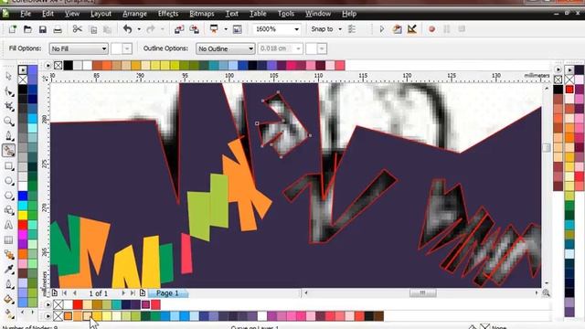Select the Table tool

pyautogui.click(x=8, y=240)
